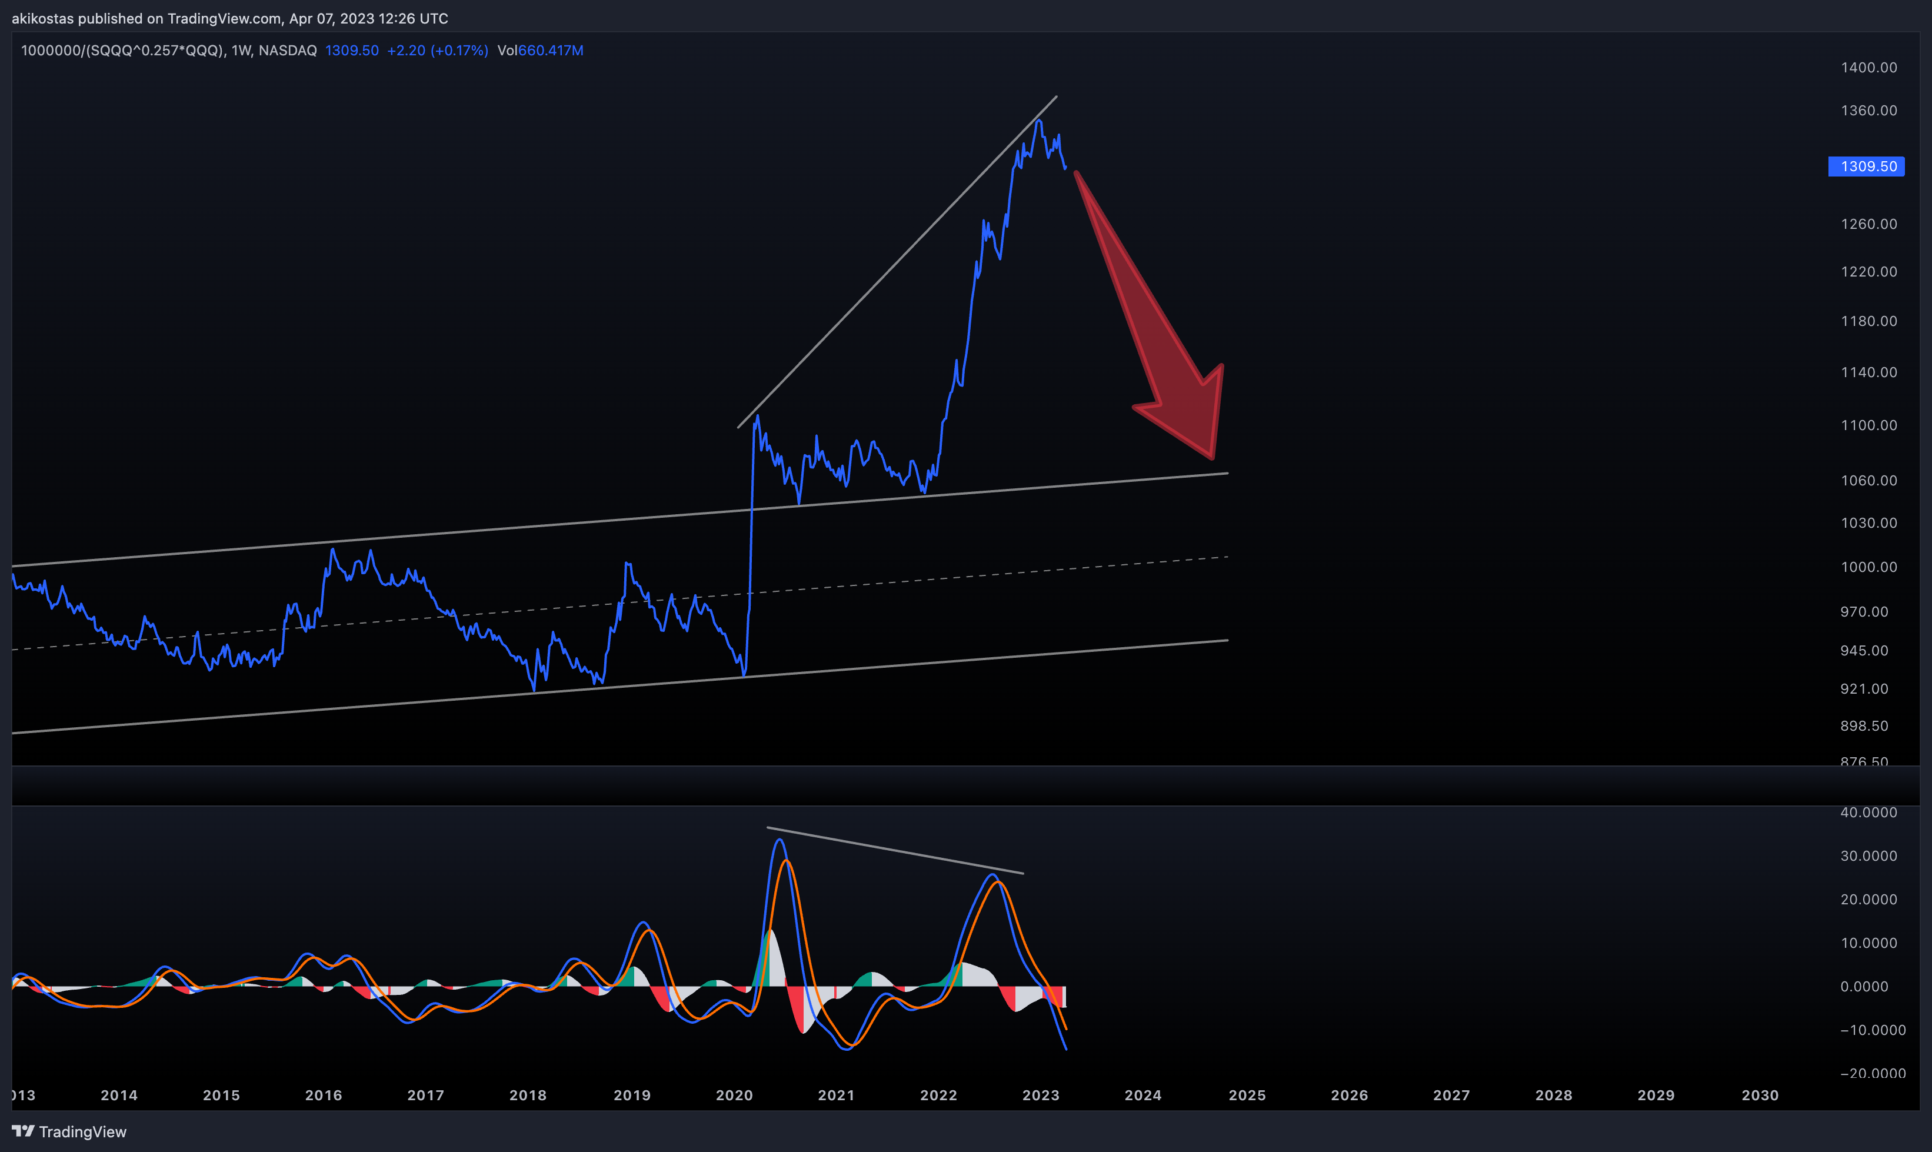Click the 2014 year on time axis

pyautogui.click(x=119, y=1096)
